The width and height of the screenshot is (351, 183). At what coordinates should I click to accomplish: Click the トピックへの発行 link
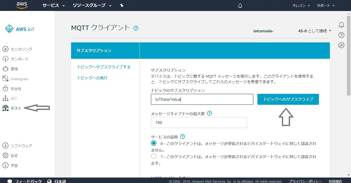[92, 78]
